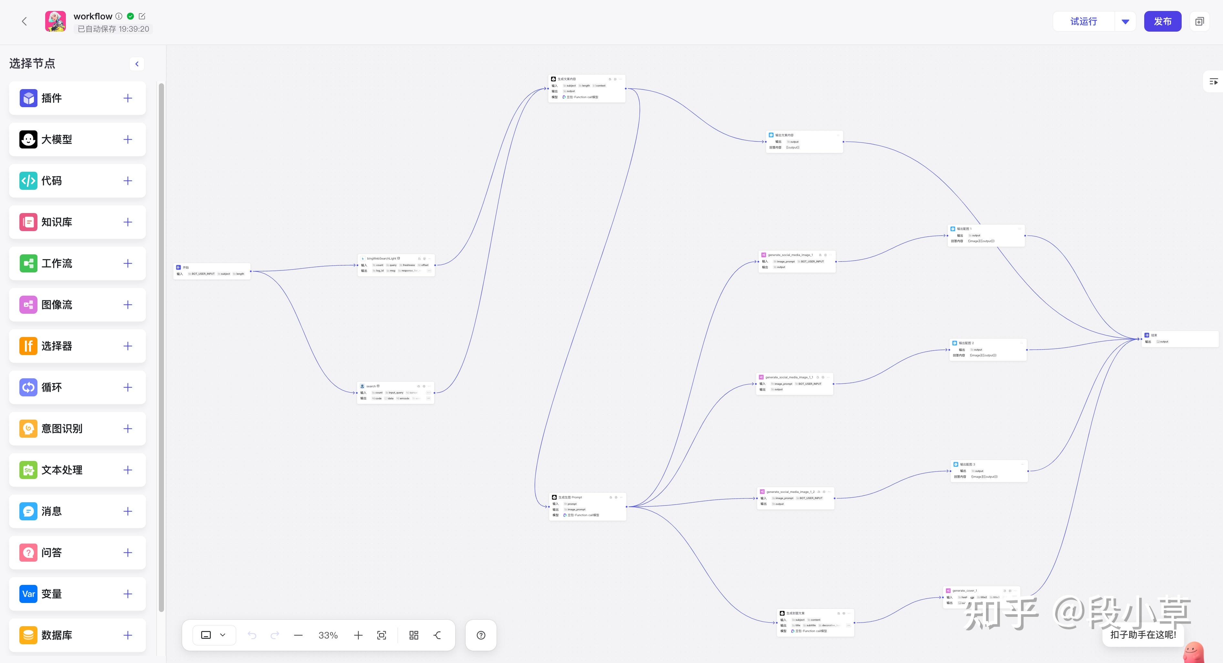
Task: Go back with the top-left arrow
Action: (24, 21)
